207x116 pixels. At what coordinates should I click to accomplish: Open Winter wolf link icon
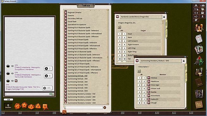149,88
